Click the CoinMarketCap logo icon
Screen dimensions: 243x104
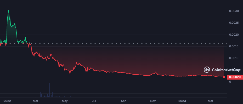207,70
